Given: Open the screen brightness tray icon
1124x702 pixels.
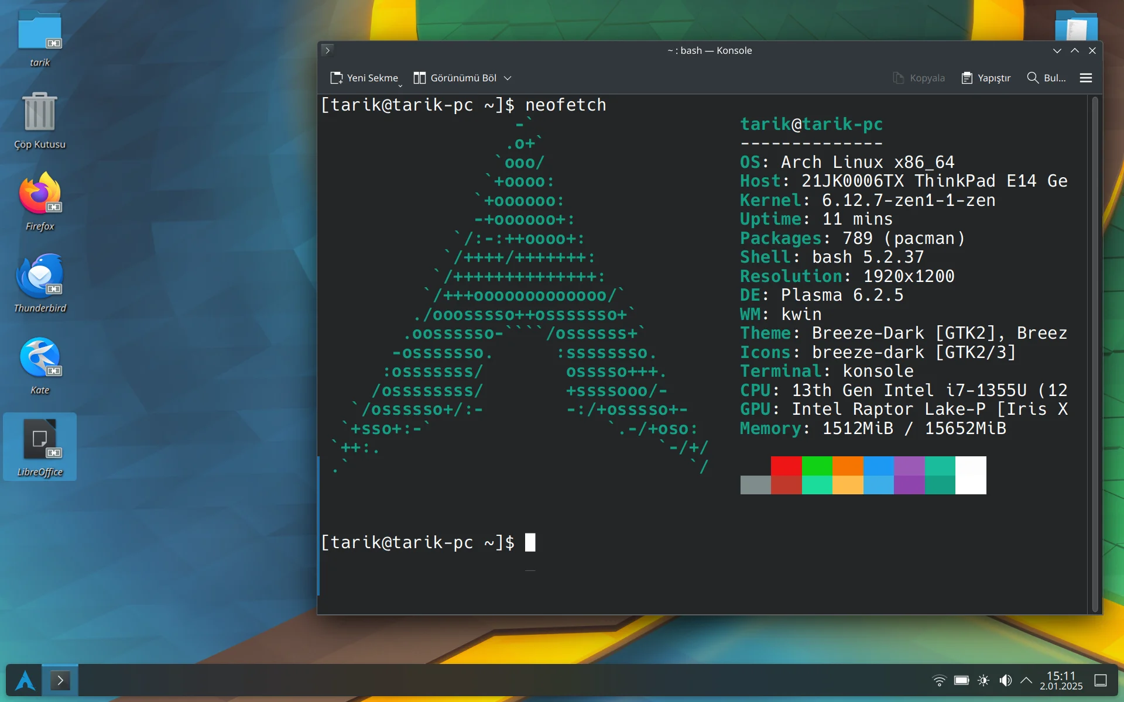Looking at the screenshot, I should pos(983,680).
